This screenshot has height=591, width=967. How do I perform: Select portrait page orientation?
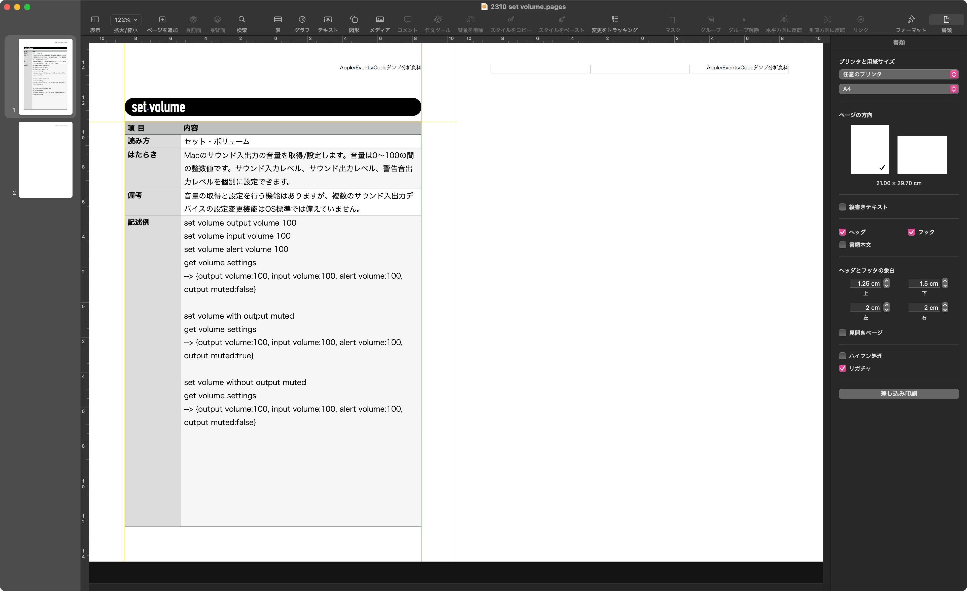pyautogui.click(x=870, y=149)
